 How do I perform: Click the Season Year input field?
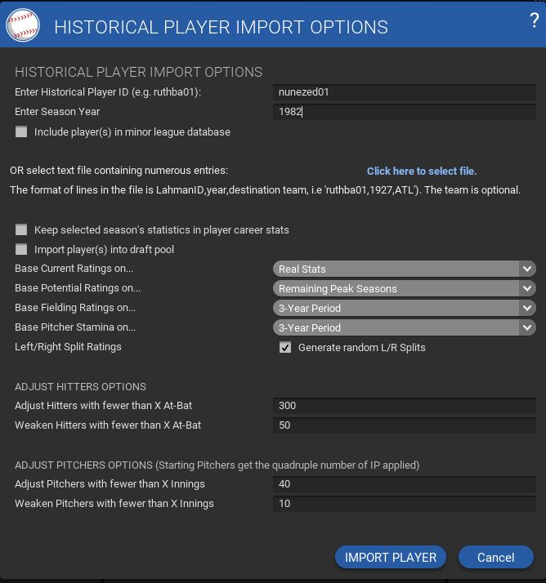point(404,112)
